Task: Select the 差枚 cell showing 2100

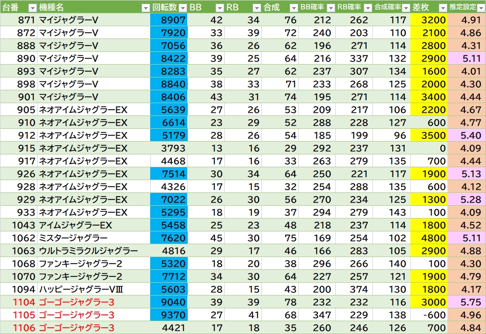Action: click(x=429, y=33)
